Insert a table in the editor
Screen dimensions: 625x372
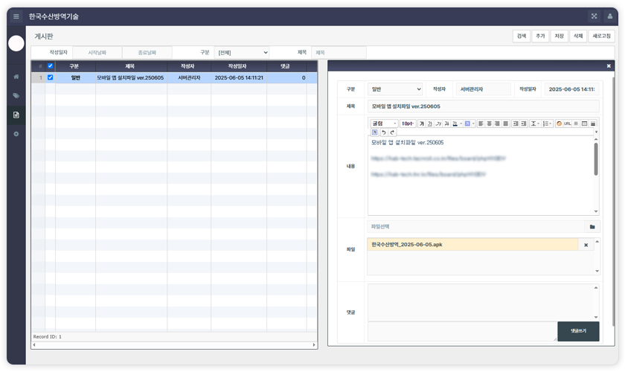(584, 124)
